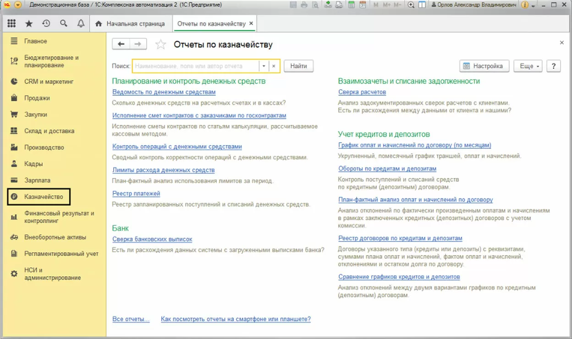
Task: Select the Отчеты по казначейству tab
Action: (x=211, y=24)
